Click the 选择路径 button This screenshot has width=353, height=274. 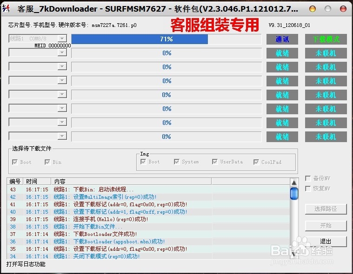click(326, 209)
